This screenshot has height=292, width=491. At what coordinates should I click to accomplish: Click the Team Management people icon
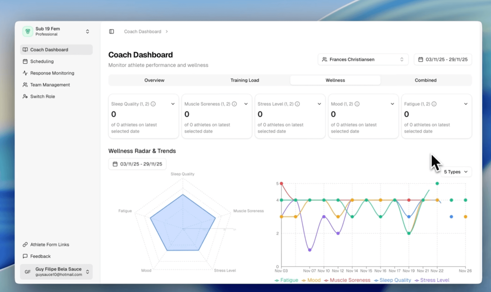pos(25,85)
